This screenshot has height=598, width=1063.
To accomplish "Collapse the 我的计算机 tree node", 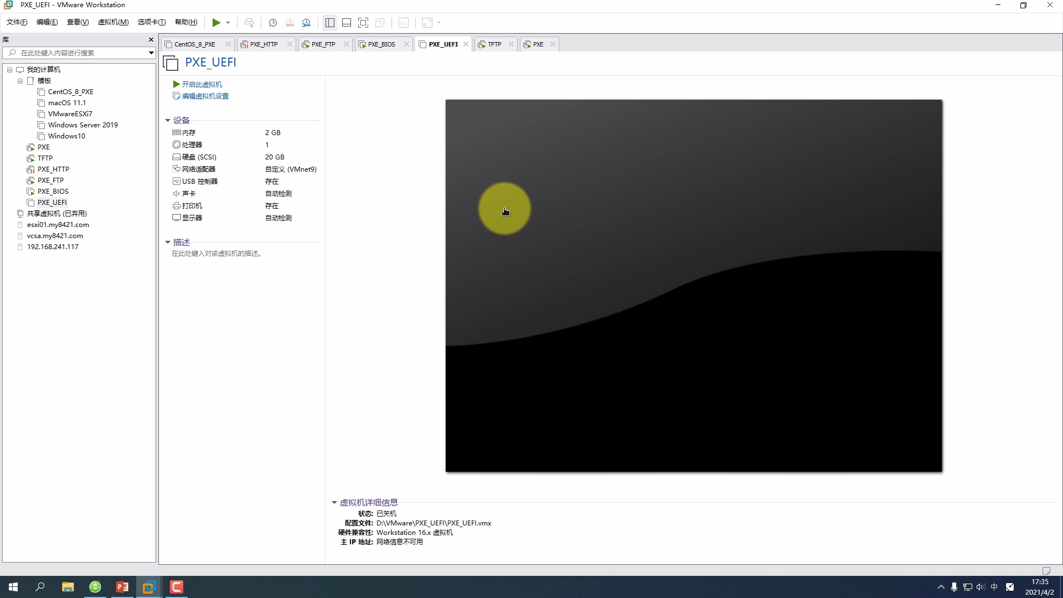I will click(x=9, y=70).
